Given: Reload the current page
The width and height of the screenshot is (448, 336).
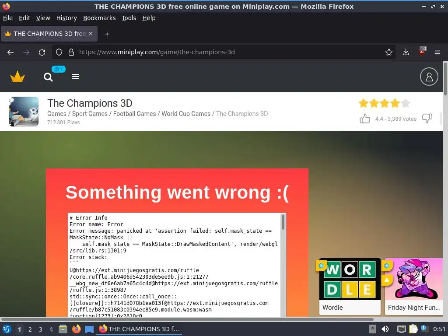Looking at the screenshot, I should coord(42,52).
